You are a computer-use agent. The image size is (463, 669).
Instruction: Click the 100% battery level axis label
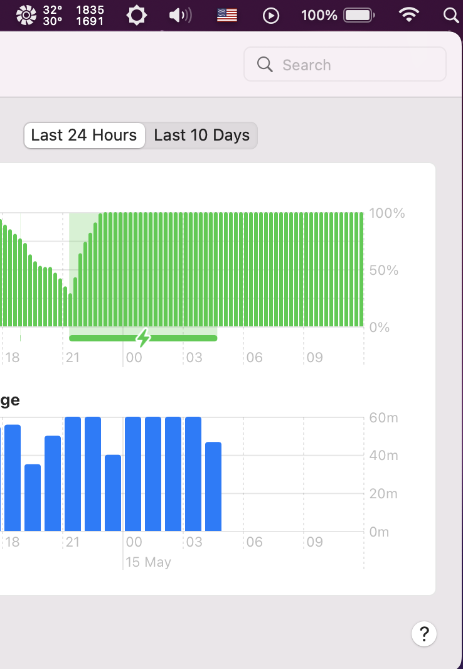(386, 213)
